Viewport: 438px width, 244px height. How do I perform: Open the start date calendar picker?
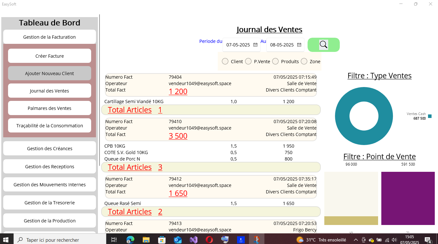[255, 45]
